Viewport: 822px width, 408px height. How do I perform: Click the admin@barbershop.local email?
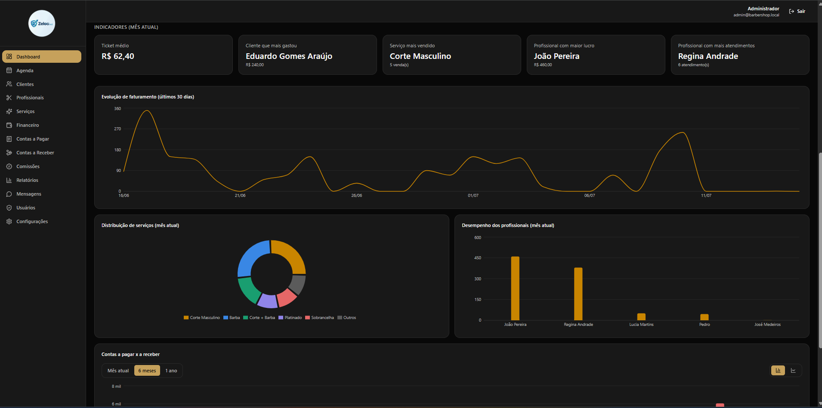tap(756, 15)
